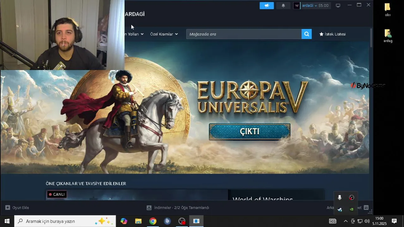This screenshot has height=227, width=404.
Task: Type in the Mağazada ara search field
Action: click(244, 34)
